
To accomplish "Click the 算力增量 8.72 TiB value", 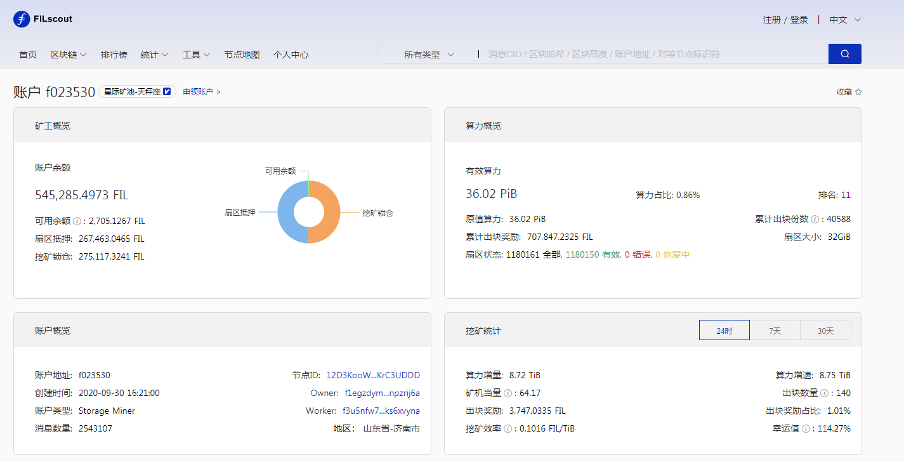I will (x=525, y=376).
